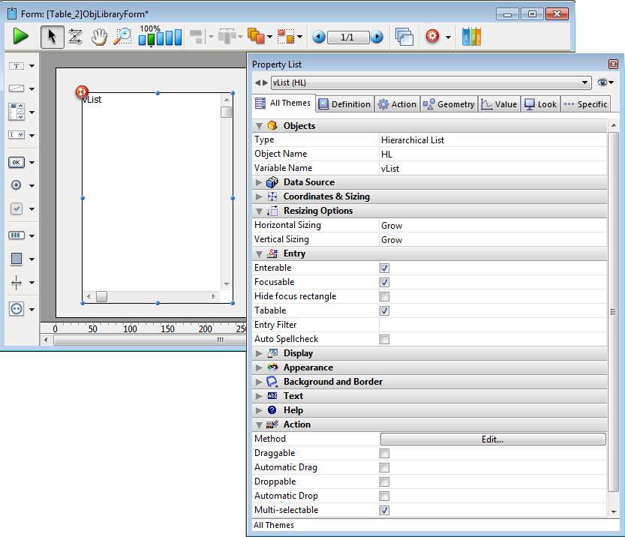Click the Method Edit... button
This screenshot has width=625, height=537.
pyautogui.click(x=492, y=439)
